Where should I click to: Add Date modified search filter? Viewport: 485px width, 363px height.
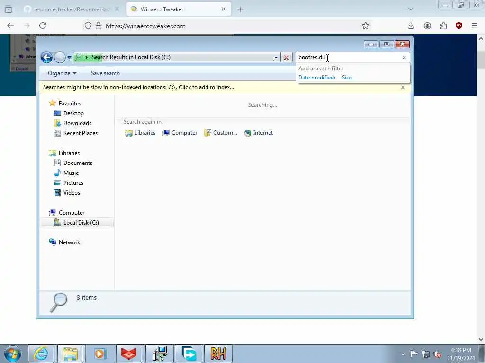[x=317, y=78]
